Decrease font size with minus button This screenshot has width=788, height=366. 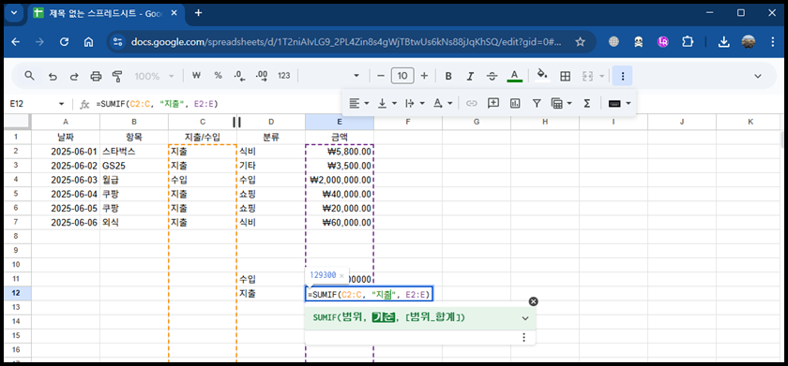coord(381,76)
